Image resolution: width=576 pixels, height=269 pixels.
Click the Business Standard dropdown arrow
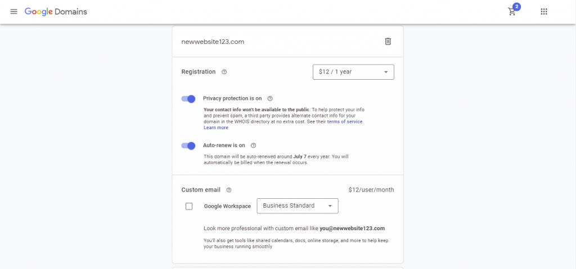(330, 206)
